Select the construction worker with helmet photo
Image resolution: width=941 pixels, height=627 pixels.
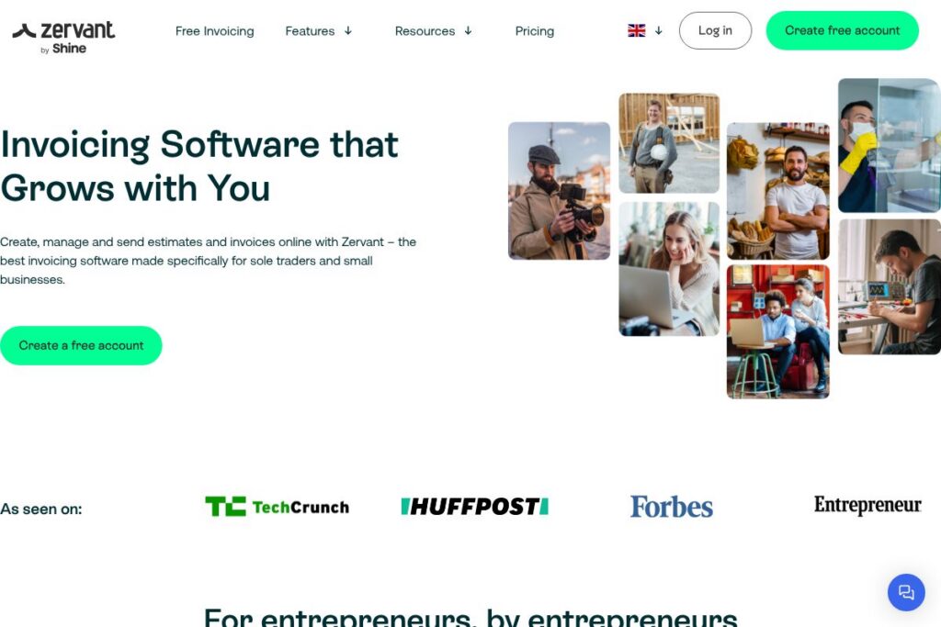click(x=669, y=142)
